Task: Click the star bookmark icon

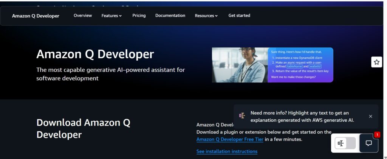Action: (x=376, y=62)
